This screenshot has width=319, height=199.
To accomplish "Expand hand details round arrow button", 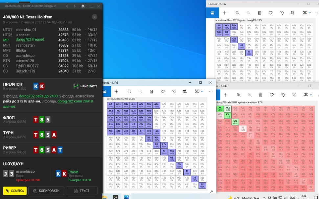I will click(94, 17).
